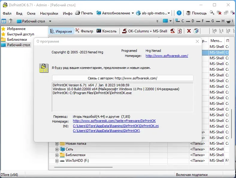The height and width of the screenshot is (178, 236).
Task: Click the highlighted MS-Shell cell in list
Action: coord(217,52)
